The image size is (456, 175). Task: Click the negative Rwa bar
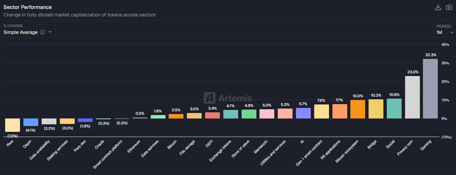[12, 125]
